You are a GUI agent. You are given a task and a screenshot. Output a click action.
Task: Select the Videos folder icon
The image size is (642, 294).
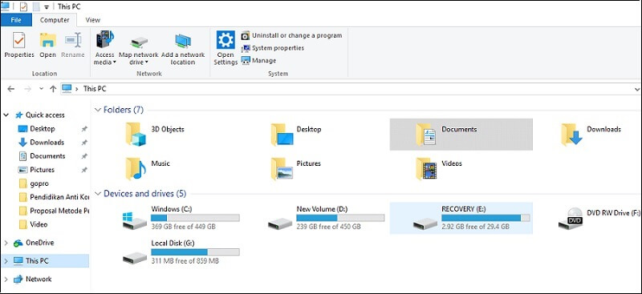[x=426, y=168]
